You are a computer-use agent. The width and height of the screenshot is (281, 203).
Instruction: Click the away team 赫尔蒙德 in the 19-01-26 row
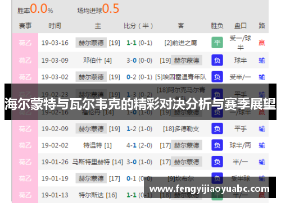pyautogui.click(x=187, y=162)
